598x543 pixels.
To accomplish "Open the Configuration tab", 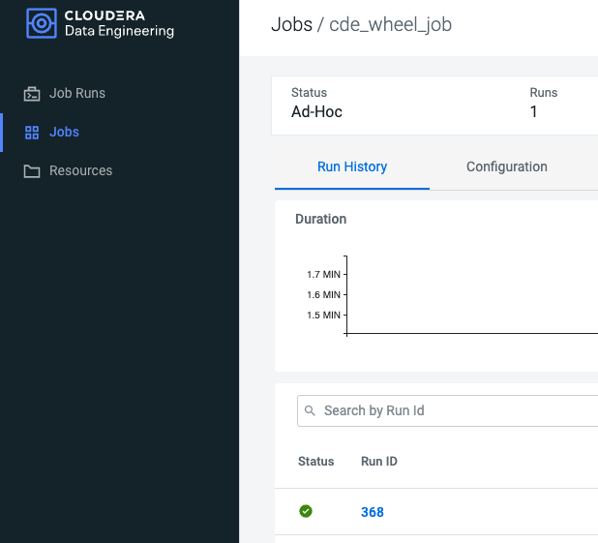I will [506, 166].
